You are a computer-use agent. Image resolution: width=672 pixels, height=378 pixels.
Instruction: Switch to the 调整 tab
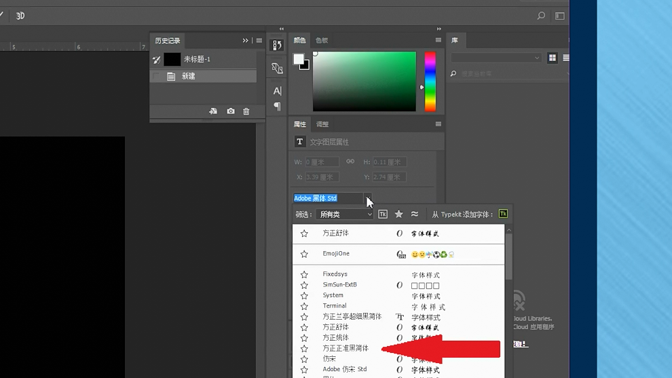coord(322,124)
